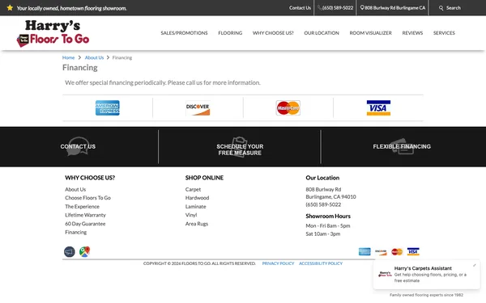This screenshot has height=303, width=486.
Task: Open the Why Choose Us? menu
Action: tap(273, 33)
